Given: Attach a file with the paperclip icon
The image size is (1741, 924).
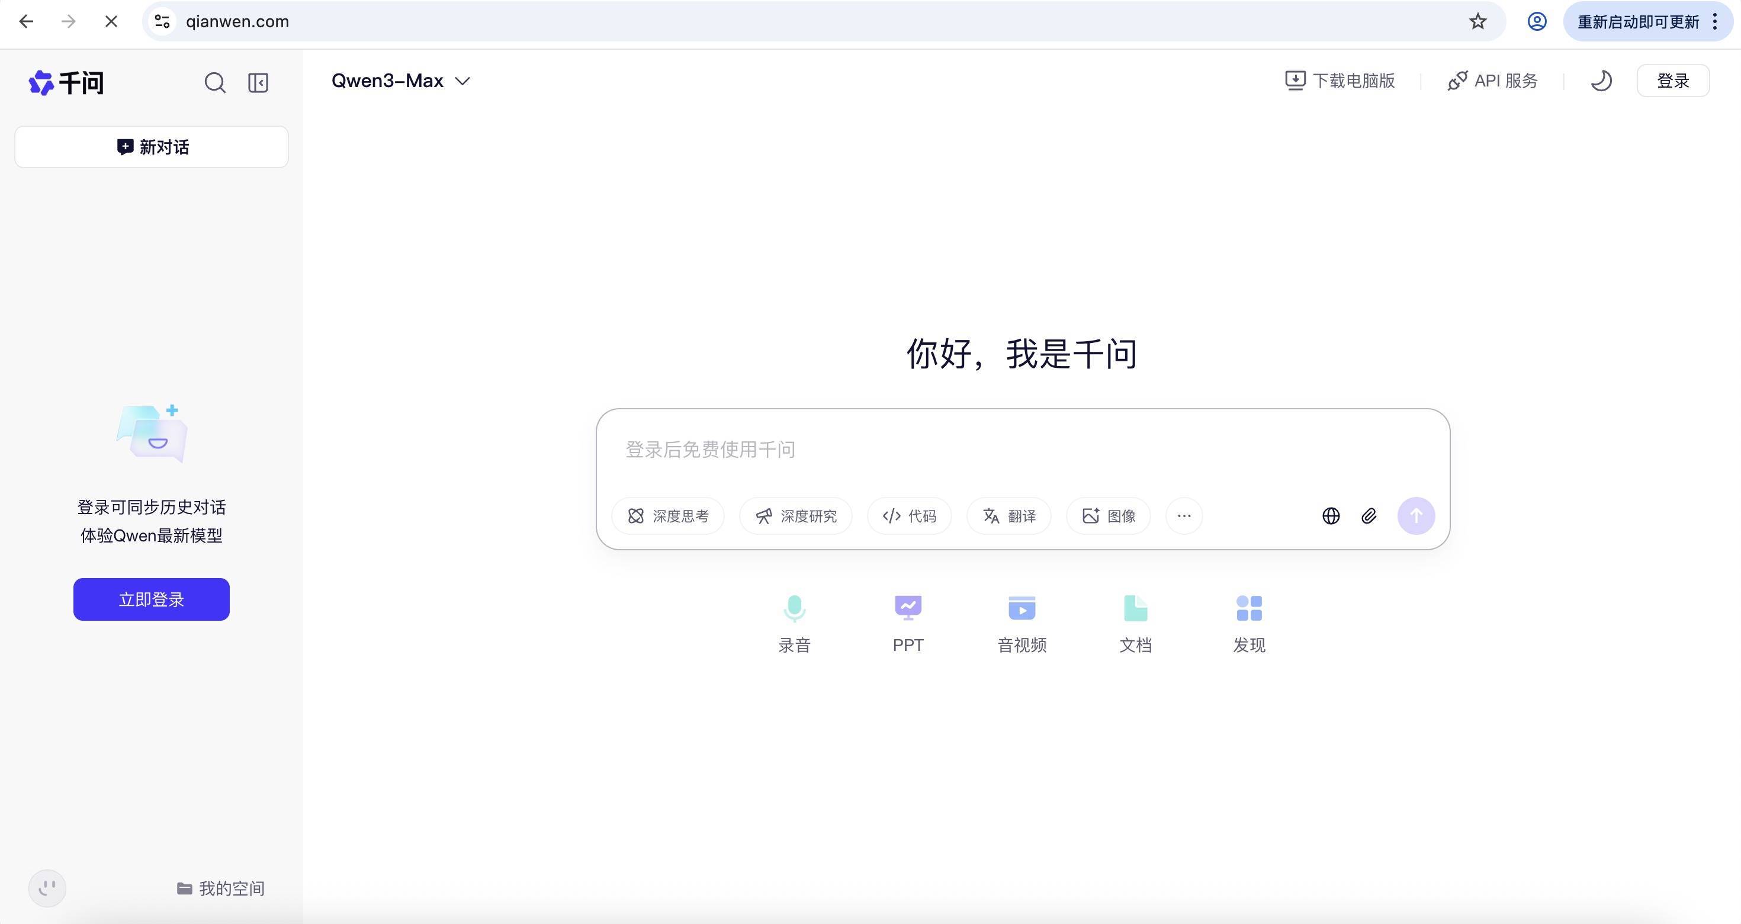Looking at the screenshot, I should [1370, 516].
